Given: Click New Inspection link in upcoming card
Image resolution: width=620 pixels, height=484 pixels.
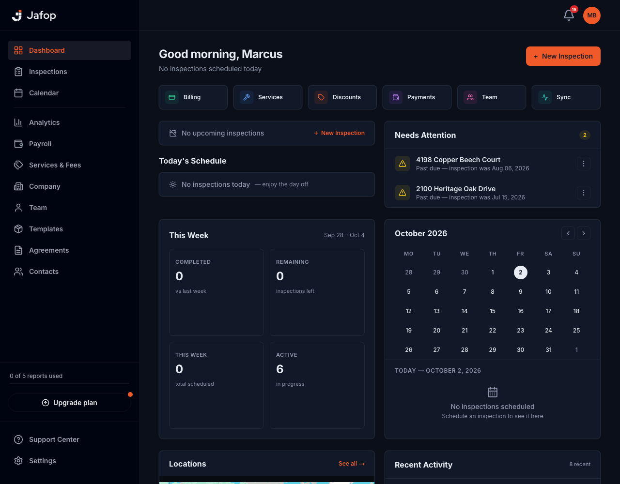Looking at the screenshot, I should pos(339,133).
